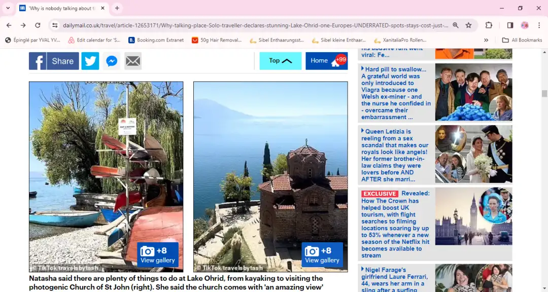Click the Facebook share icon

click(x=38, y=61)
